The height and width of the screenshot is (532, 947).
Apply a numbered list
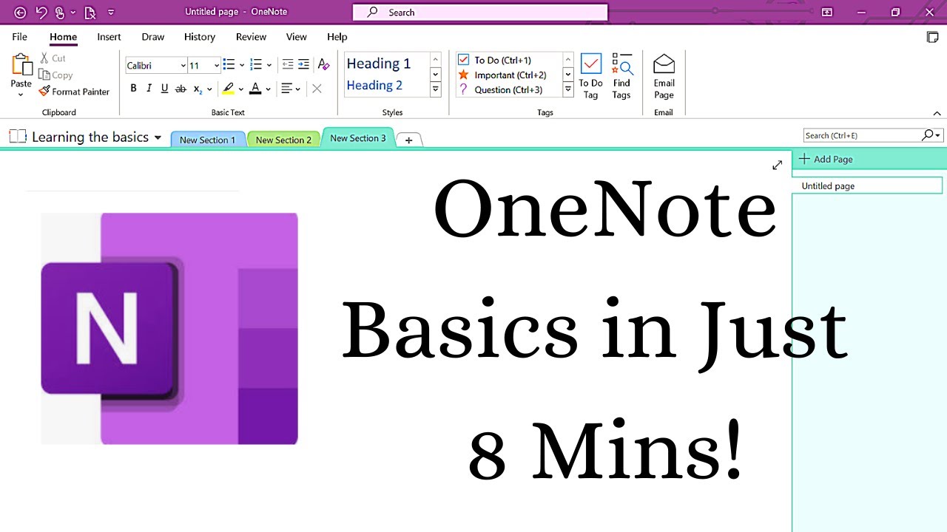click(x=256, y=65)
